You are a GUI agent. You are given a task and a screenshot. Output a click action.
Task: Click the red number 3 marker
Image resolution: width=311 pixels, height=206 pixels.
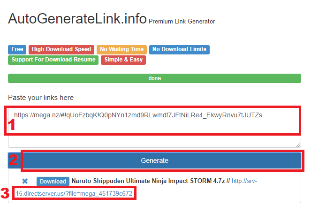pos(5,193)
